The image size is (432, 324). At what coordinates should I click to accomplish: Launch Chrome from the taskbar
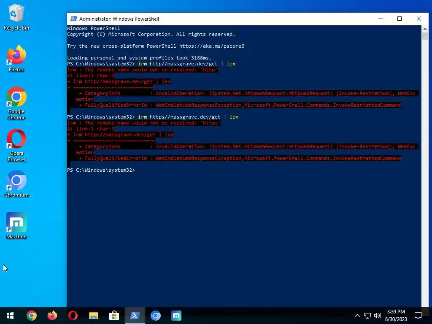31,316
